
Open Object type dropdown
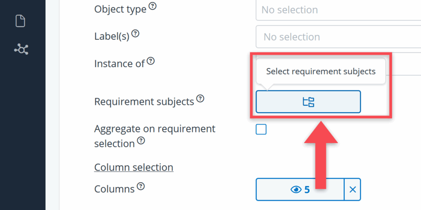pos(337,9)
